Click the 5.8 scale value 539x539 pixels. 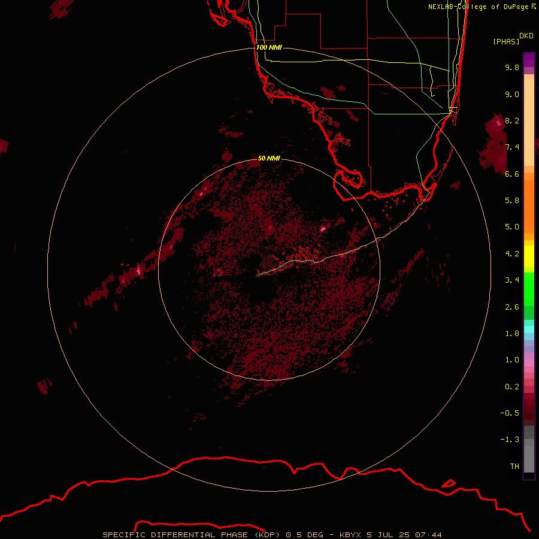512,200
